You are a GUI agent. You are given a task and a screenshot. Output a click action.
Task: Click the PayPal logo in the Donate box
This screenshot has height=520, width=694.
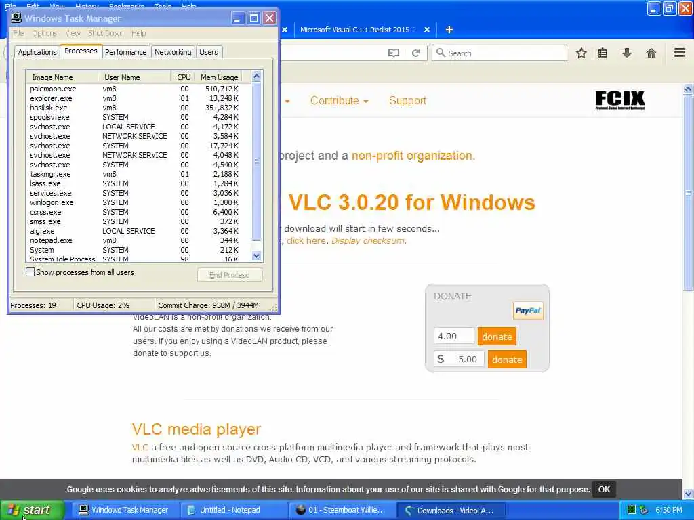528,310
